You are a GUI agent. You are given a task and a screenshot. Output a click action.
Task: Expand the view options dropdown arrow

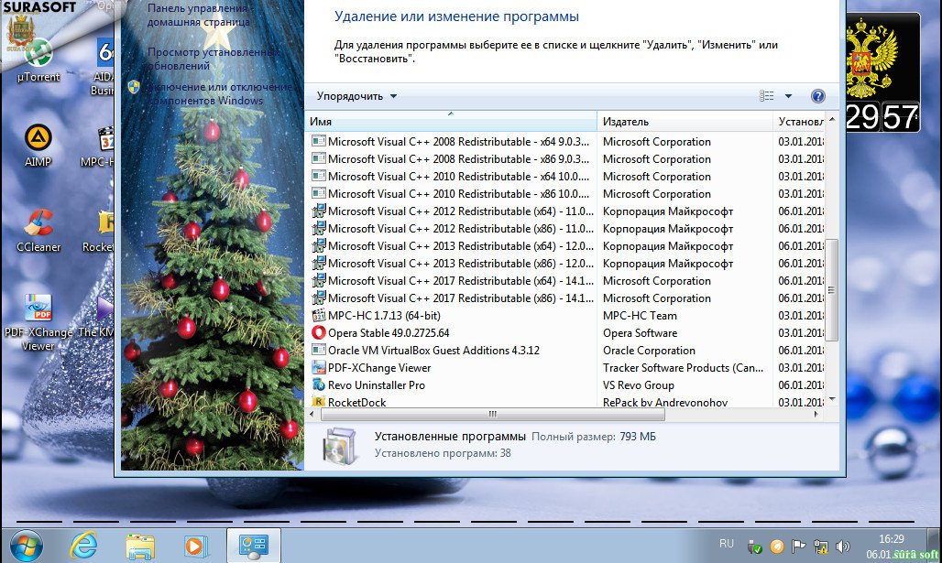tap(788, 96)
